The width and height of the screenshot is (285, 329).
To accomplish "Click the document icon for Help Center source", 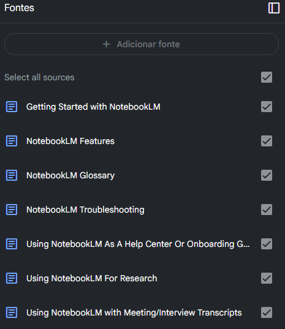I will [12, 244].
